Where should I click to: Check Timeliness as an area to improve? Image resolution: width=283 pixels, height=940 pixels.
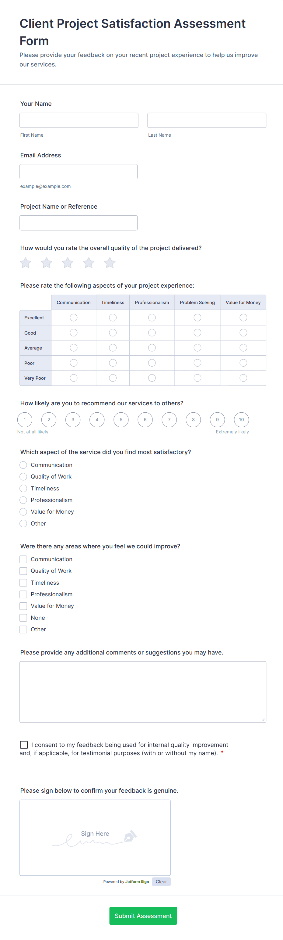pyautogui.click(x=23, y=583)
